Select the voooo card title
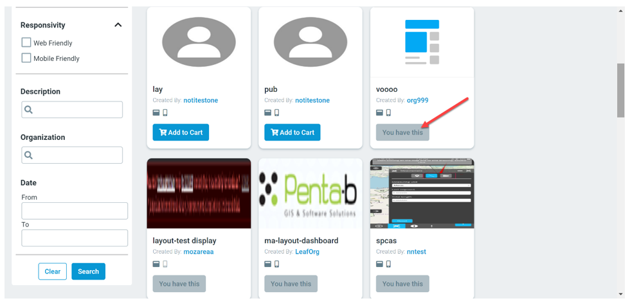 click(386, 89)
